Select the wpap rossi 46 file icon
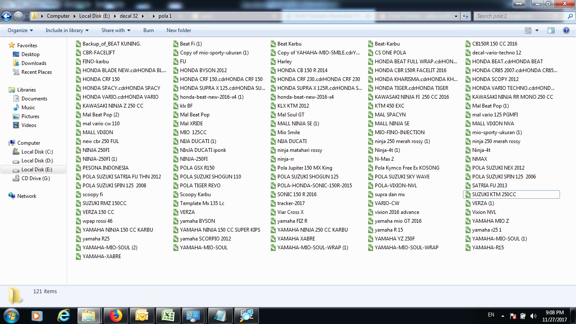The image size is (576, 324). [x=78, y=221]
